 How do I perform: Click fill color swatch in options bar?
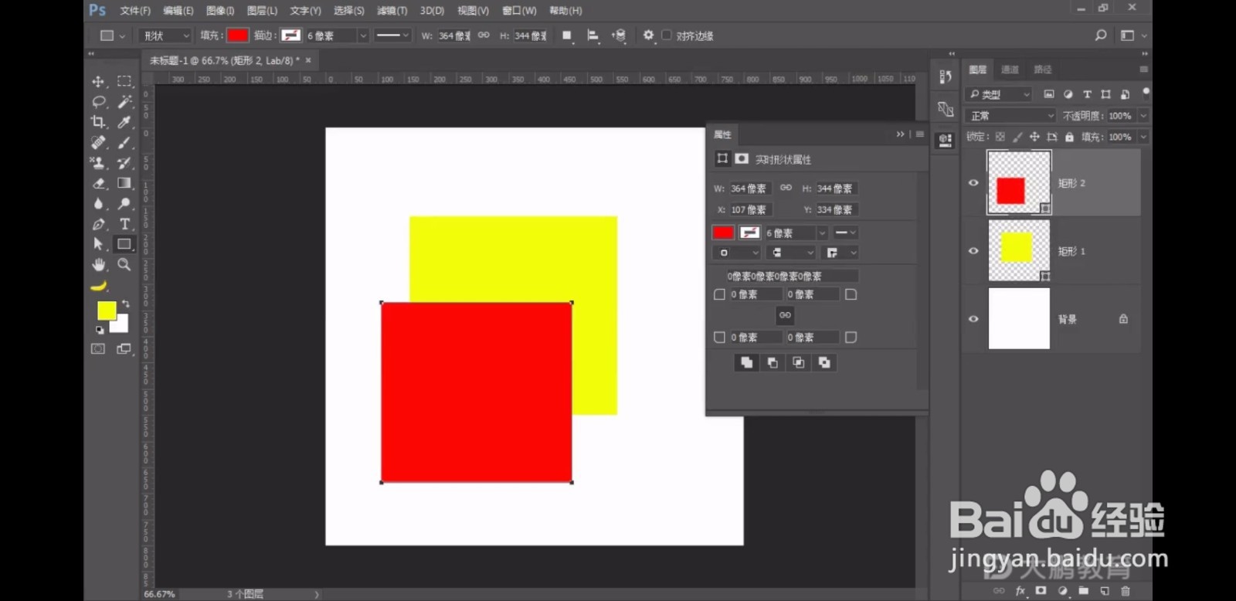[237, 36]
